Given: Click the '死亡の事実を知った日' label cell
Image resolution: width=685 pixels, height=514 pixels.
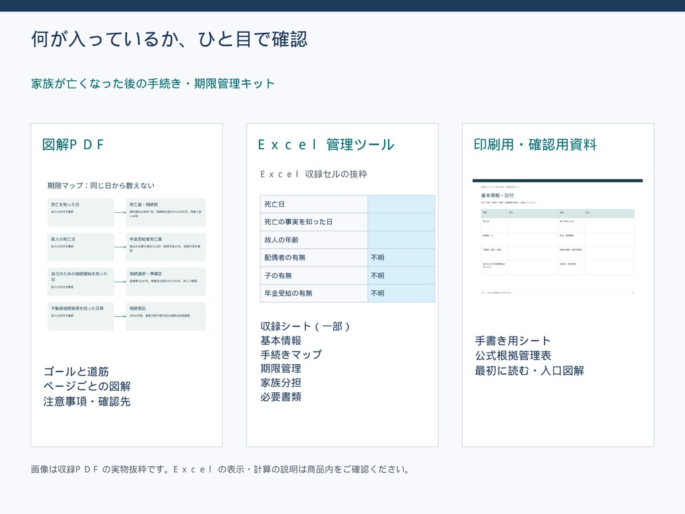Looking at the screenshot, I should coord(314,222).
